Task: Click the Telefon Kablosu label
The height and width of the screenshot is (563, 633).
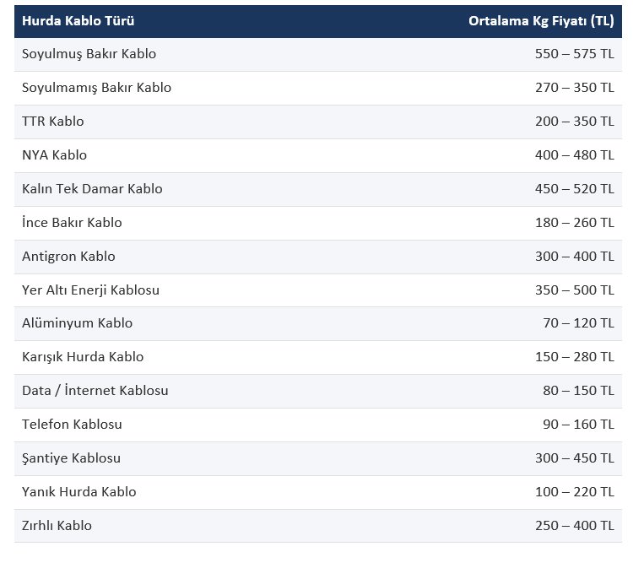Action: coord(72,425)
